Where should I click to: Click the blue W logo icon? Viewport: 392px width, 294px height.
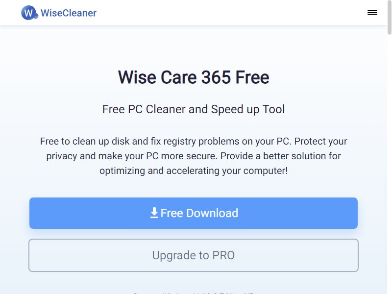(x=29, y=13)
